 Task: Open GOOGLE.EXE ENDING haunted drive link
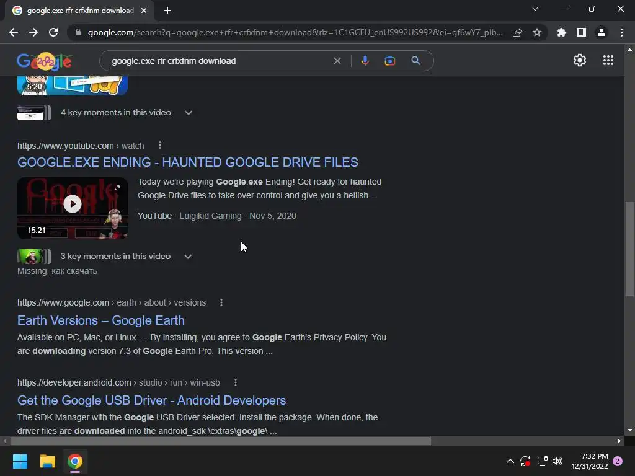point(187,162)
